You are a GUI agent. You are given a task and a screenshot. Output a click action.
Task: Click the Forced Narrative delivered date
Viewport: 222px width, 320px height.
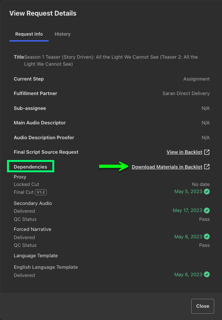tap(188, 236)
